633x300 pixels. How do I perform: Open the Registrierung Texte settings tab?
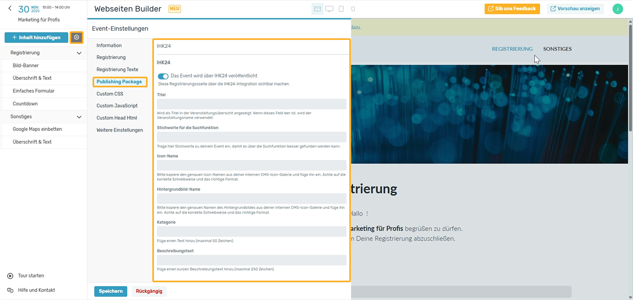(x=117, y=70)
